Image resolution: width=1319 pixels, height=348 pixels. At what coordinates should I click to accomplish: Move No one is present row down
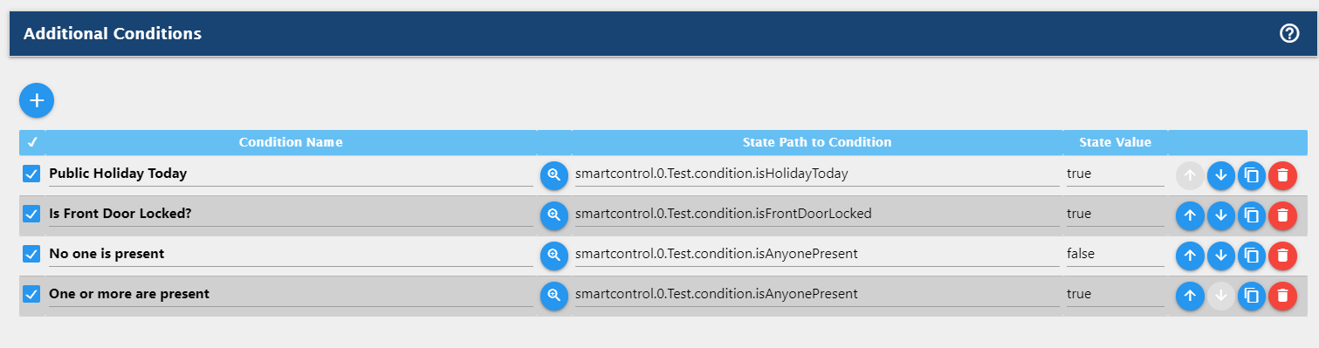tap(1220, 256)
